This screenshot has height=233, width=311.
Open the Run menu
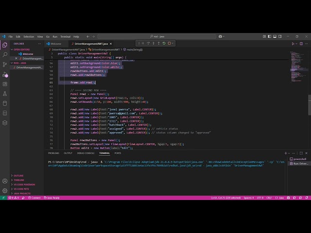(55, 37)
